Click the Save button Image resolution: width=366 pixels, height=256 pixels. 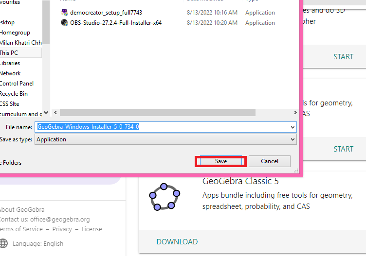pyautogui.click(x=221, y=161)
